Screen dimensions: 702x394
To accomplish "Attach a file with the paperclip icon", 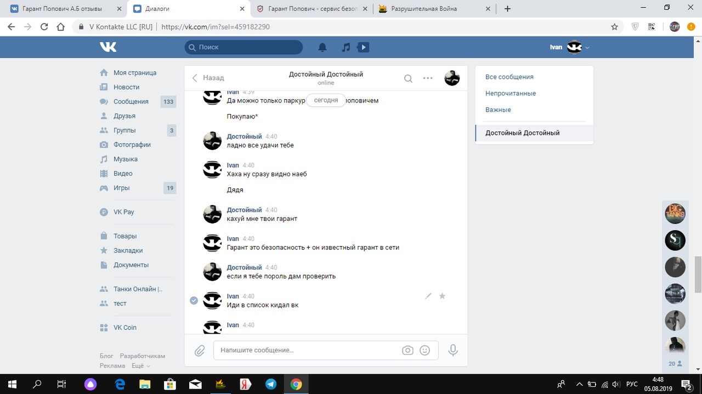I will pyautogui.click(x=200, y=350).
